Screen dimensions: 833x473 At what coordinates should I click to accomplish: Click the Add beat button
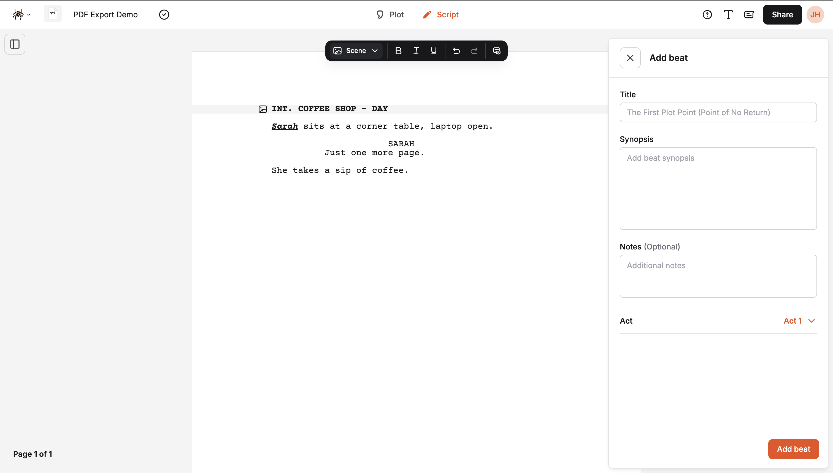pyautogui.click(x=793, y=449)
